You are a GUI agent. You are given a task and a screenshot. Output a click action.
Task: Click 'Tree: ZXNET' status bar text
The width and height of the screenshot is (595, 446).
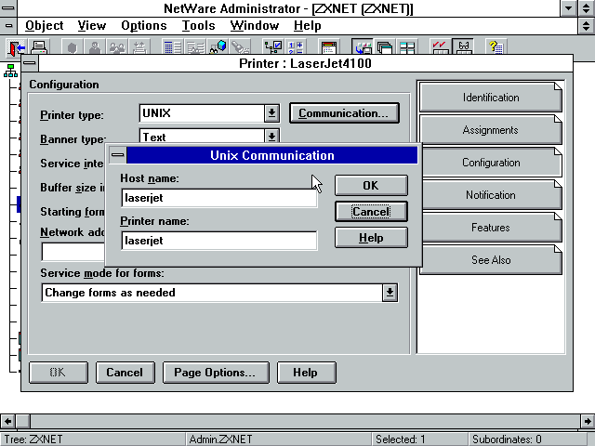point(33,439)
